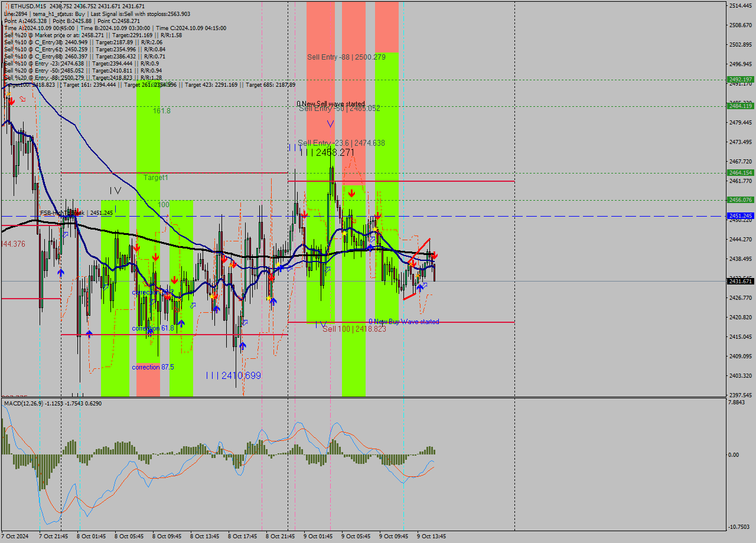Click the green 2464.154 price tag

tap(741, 173)
